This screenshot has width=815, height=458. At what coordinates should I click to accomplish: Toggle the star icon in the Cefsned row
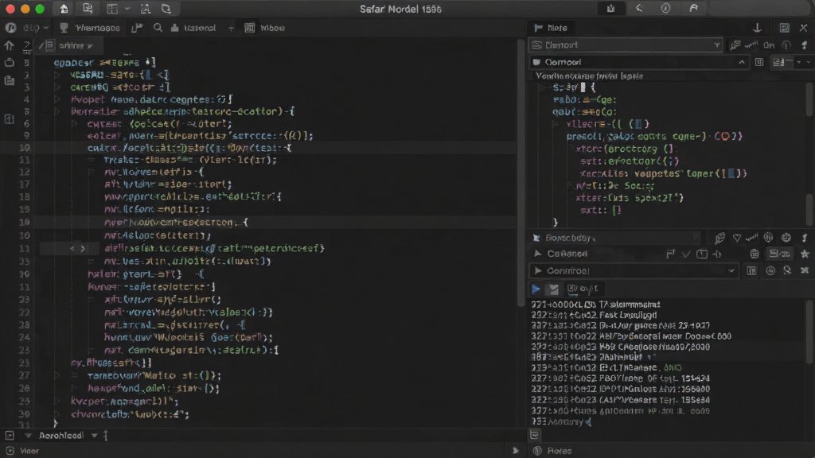(x=805, y=254)
